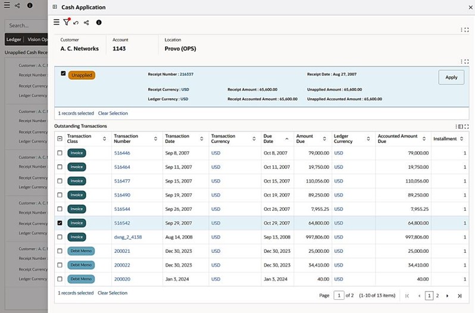Sort by Transaction Number column
The image size is (475, 313).
pyautogui.click(x=155, y=139)
